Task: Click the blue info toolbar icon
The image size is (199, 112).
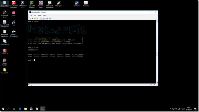Action: 47,19
